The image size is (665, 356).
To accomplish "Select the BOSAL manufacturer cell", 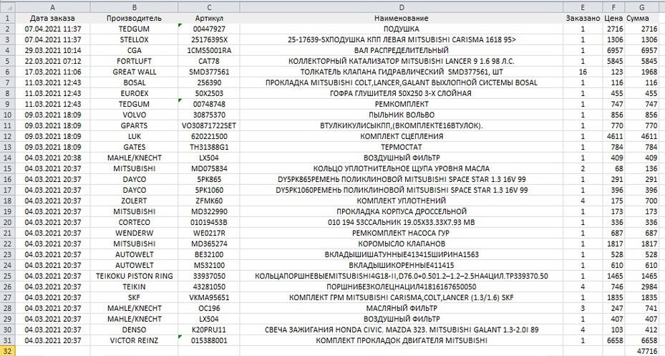I will (x=134, y=83).
